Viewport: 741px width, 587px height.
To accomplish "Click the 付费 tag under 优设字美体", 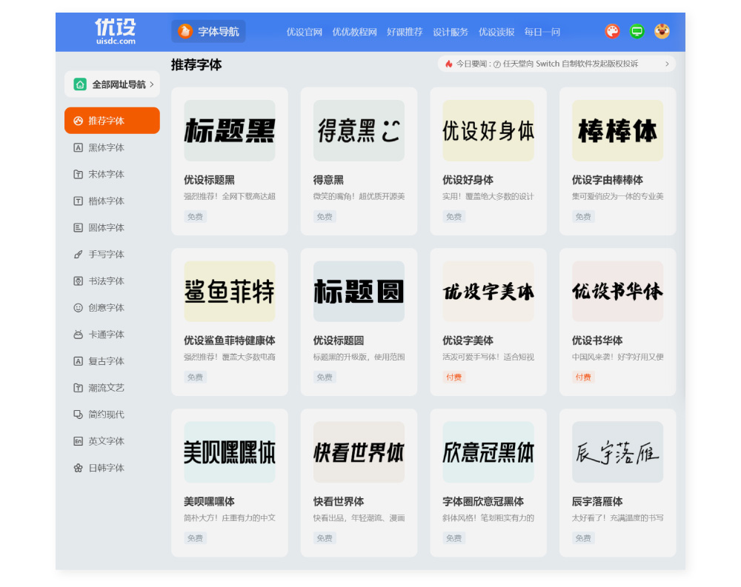I will click(453, 378).
